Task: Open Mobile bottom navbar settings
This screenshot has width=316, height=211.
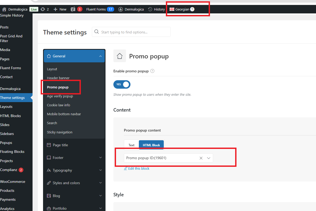Action: pyautogui.click(x=64, y=114)
